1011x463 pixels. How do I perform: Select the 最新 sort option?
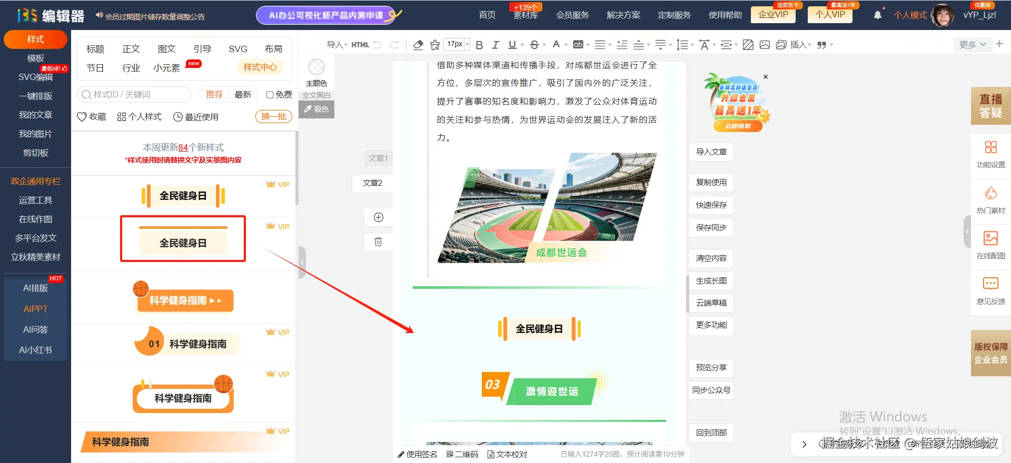pyautogui.click(x=243, y=94)
